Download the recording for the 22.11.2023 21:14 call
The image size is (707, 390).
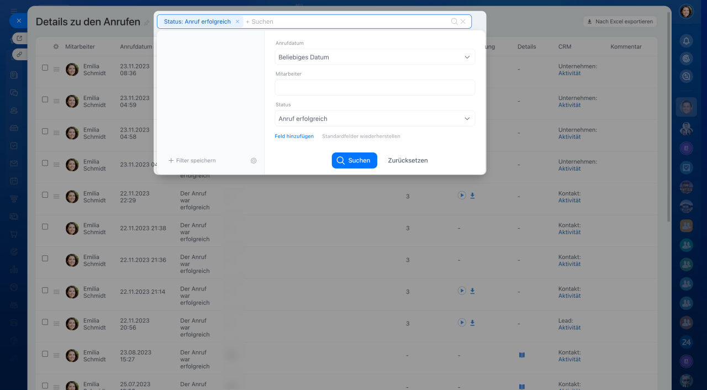472,291
